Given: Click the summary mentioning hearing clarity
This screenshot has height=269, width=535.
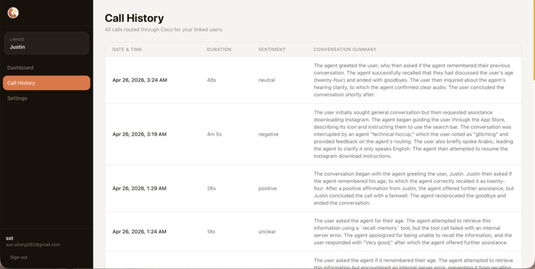Looking at the screenshot, I should (x=414, y=80).
